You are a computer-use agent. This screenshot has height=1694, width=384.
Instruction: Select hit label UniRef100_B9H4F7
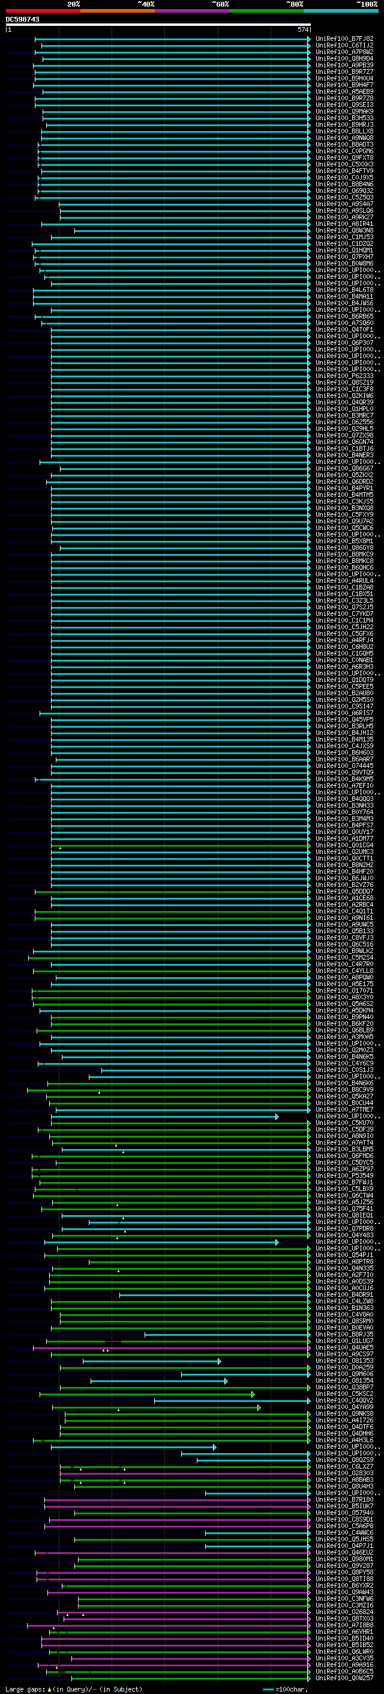344,85
